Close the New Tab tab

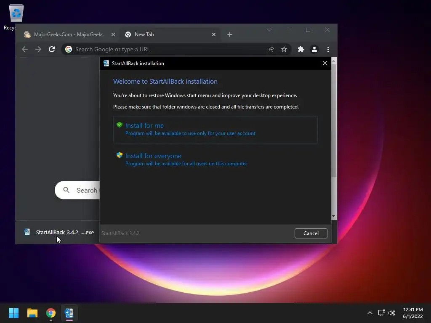pos(213,34)
